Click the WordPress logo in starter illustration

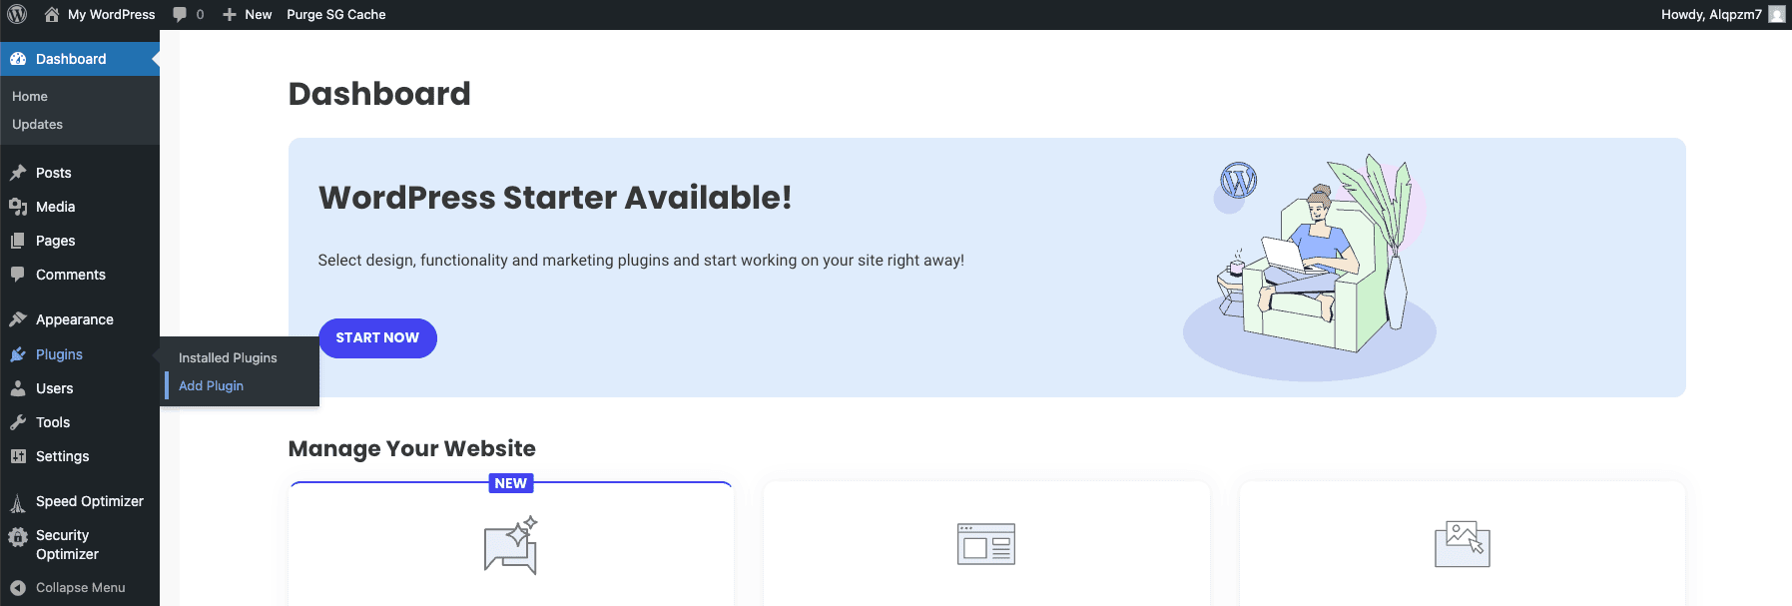click(x=1239, y=181)
